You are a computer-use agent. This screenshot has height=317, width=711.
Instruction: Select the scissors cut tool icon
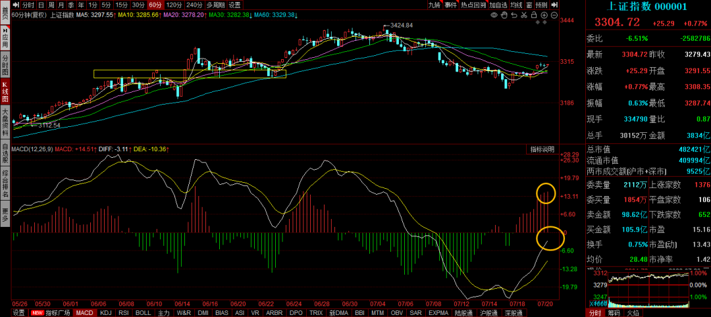coord(524,15)
